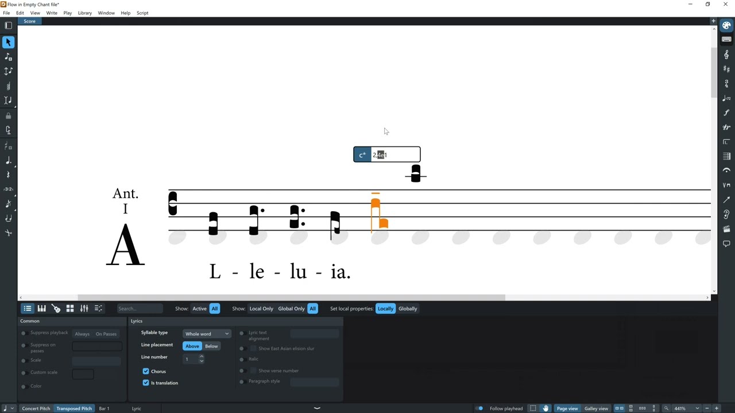This screenshot has height=413, width=735.
Task: Open the zoom percentage dropdown
Action: (x=697, y=408)
